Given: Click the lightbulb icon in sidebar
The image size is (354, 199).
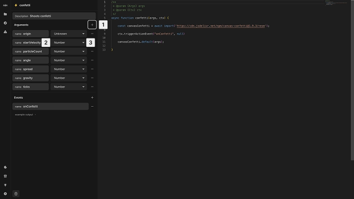Looking at the screenshot, I should [5, 185].
